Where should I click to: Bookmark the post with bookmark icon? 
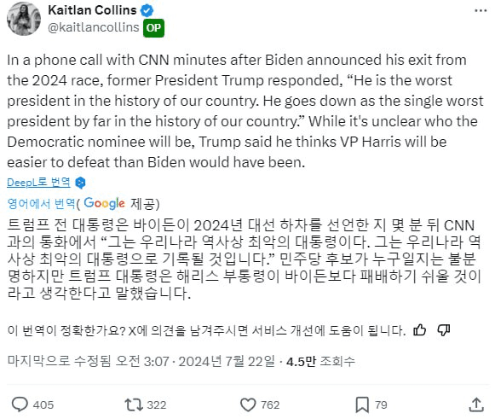pos(362,404)
